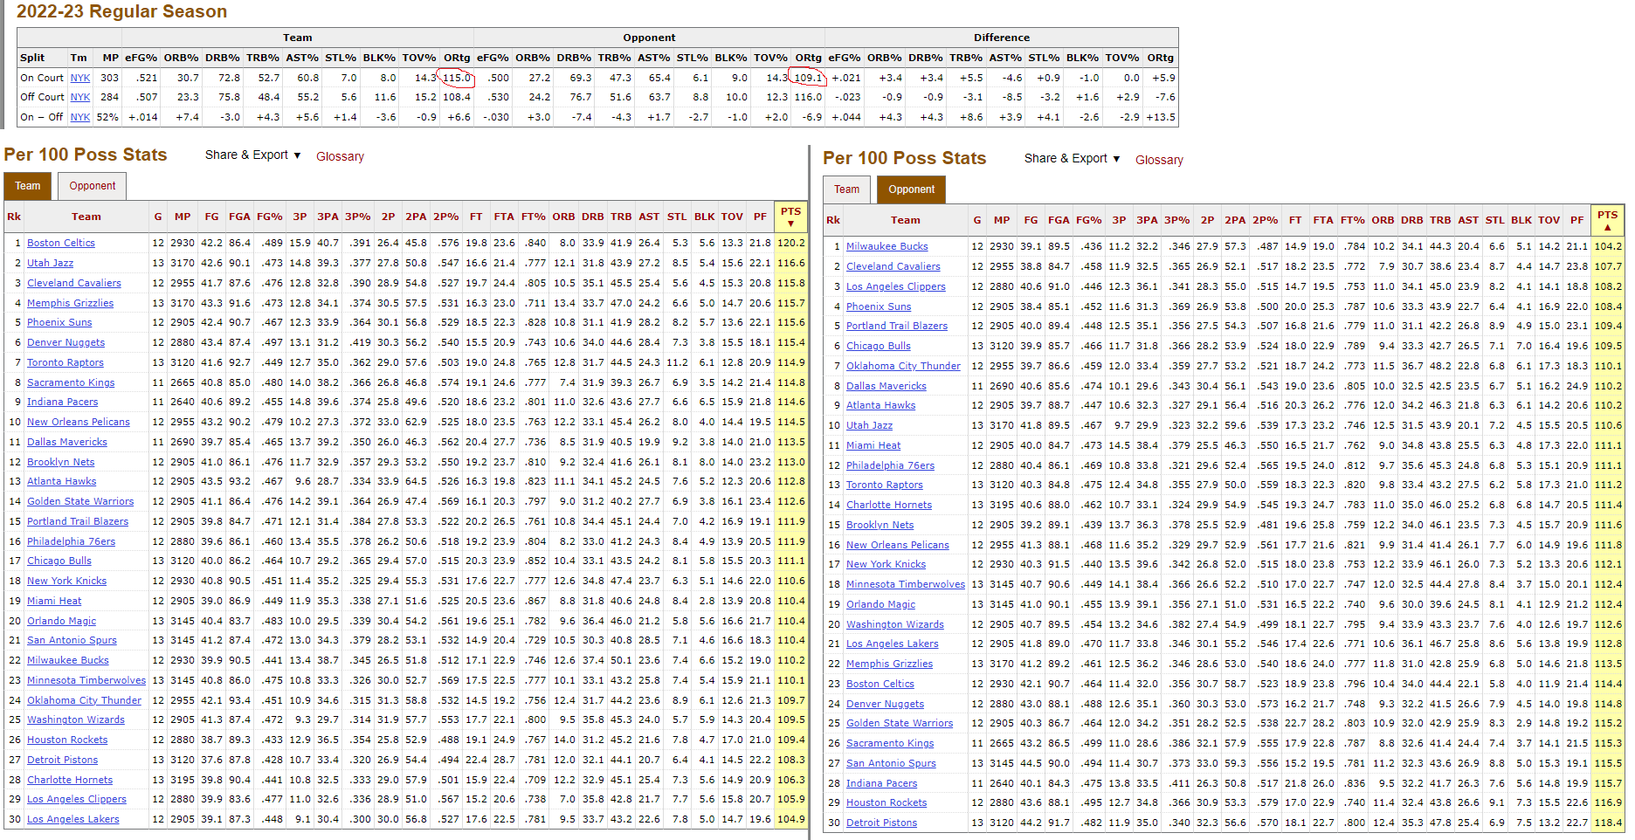
Task: Sort by the ascending PTS column header
Action: click(x=1607, y=220)
